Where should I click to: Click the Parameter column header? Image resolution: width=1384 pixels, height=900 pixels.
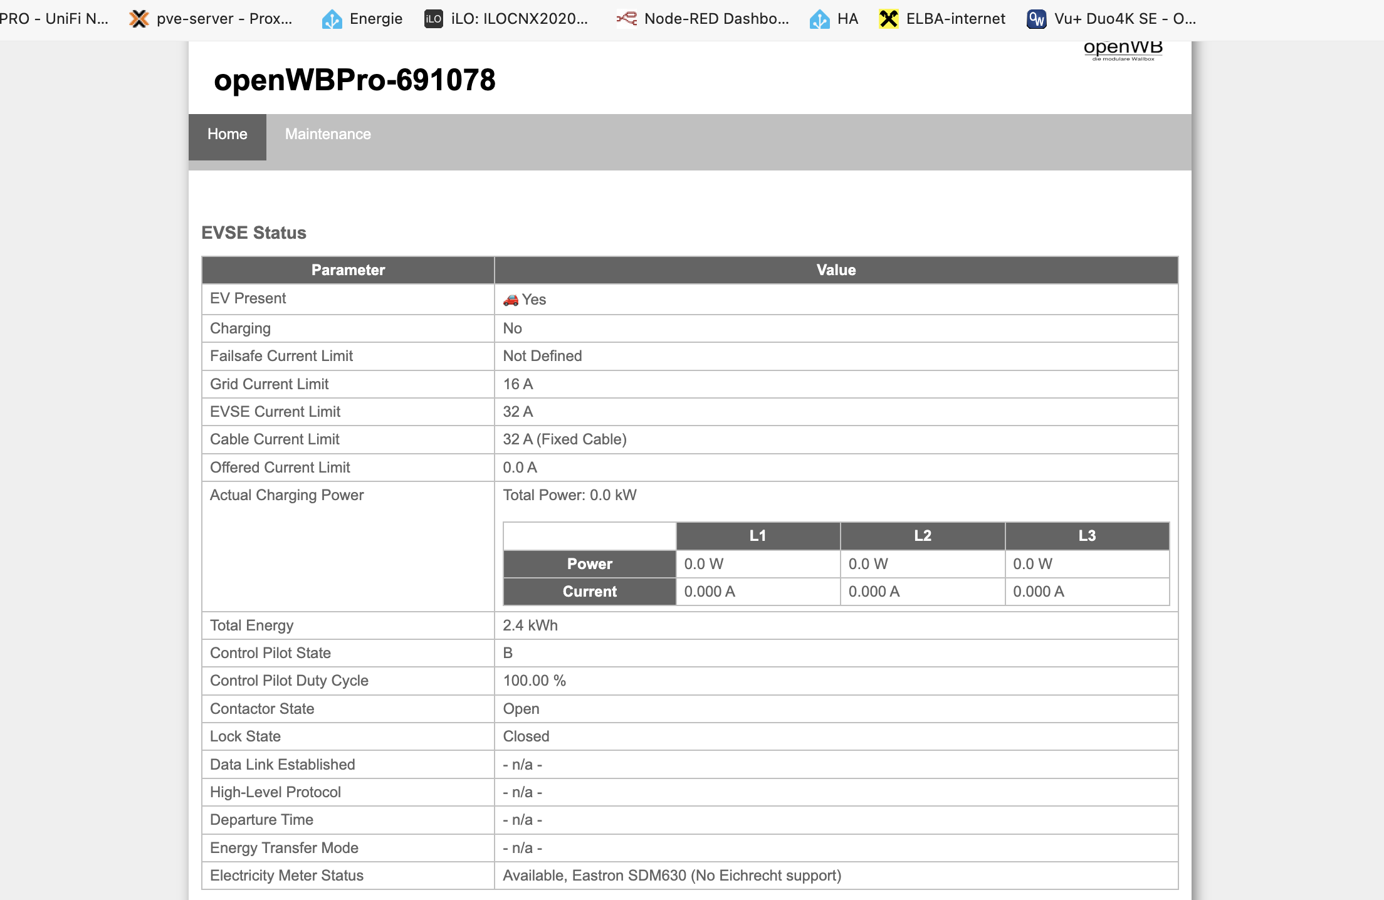click(x=348, y=270)
